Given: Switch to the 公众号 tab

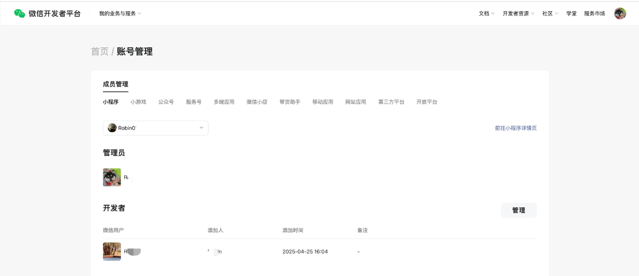Looking at the screenshot, I should coord(166,102).
